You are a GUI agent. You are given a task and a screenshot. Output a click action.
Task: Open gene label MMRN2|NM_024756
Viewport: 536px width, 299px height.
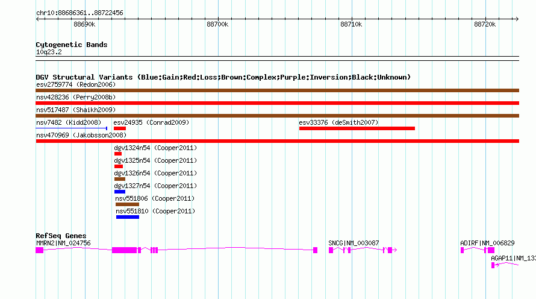63,243
